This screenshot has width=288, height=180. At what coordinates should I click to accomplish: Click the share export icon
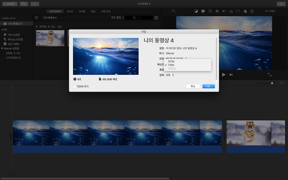click(x=281, y=4)
